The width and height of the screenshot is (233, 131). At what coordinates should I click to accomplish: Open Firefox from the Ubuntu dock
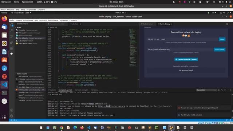4,19
